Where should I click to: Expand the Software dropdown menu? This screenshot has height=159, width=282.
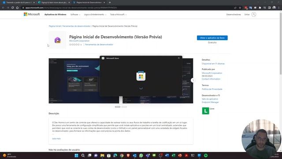tap(75, 15)
